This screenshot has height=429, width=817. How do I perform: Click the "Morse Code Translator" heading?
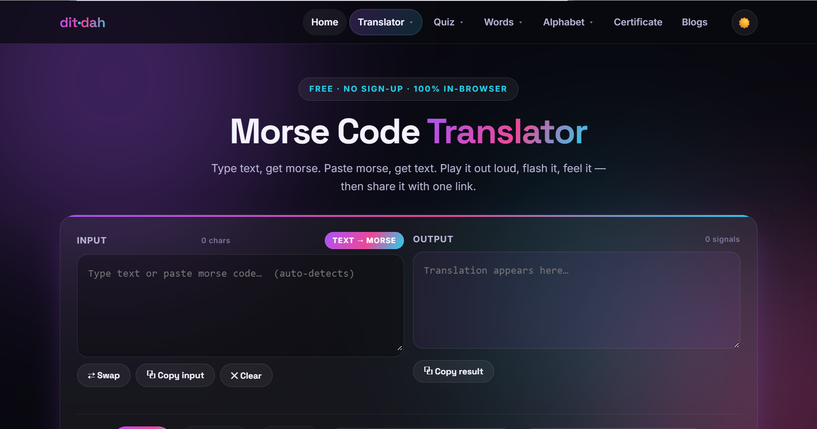coord(409,132)
